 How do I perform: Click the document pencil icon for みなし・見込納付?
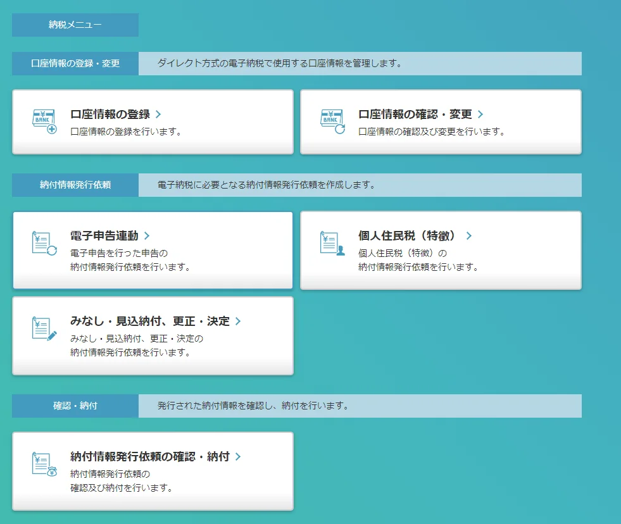point(44,328)
